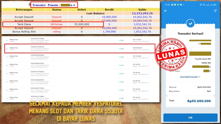Click the document icon before Transaksi Pemain
The width and height of the screenshot is (221, 124).
click(x=30, y=4)
